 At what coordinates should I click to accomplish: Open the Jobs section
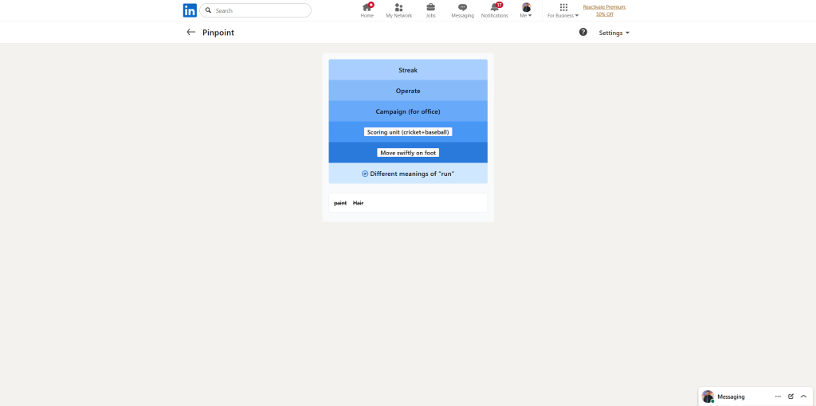(431, 10)
